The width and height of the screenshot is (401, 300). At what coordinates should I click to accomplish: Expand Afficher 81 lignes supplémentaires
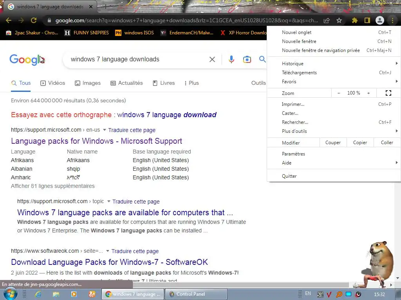click(53, 186)
